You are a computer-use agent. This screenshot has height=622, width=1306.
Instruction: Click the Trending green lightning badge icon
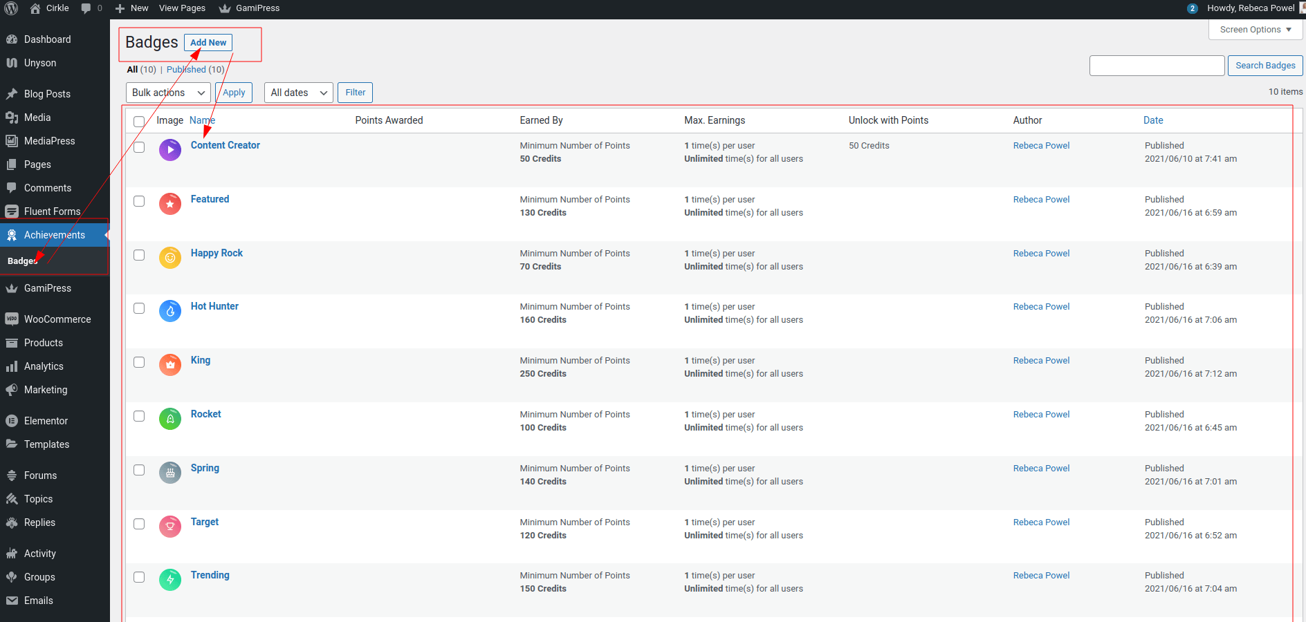tap(170, 580)
